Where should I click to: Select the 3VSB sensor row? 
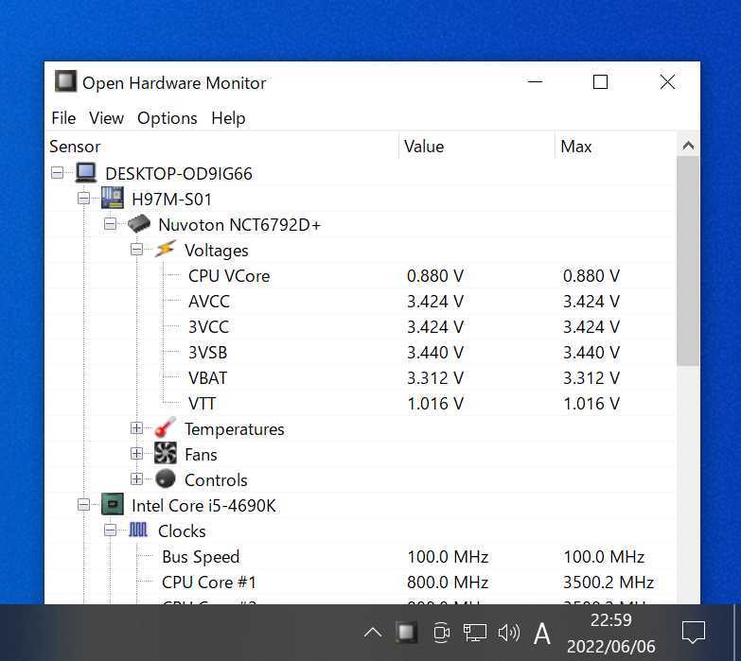[x=362, y=352]
